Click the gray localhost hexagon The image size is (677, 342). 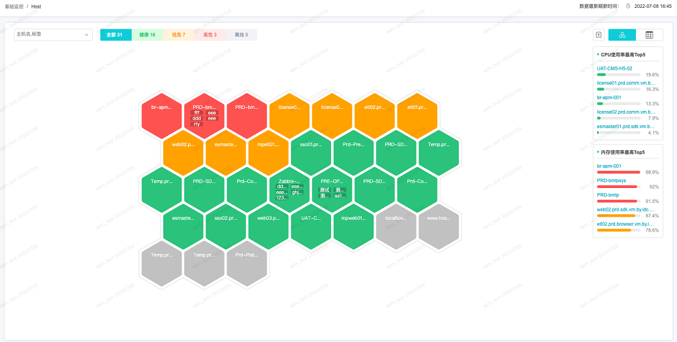pyautogui.click(x=396, y=226)
